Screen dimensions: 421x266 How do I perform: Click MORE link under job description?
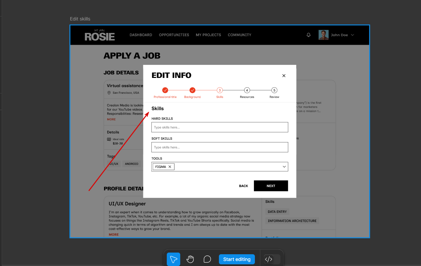point(111,119)
